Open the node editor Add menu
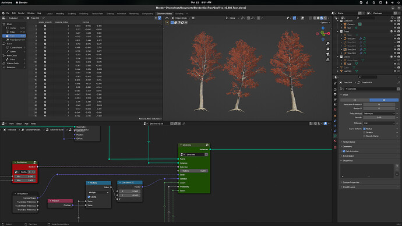 (26, 123)
